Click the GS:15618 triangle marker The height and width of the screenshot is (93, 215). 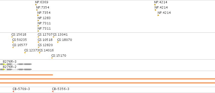[12, 37]
